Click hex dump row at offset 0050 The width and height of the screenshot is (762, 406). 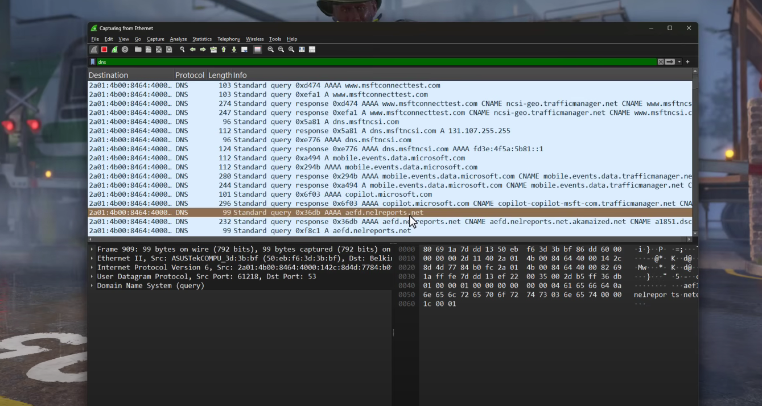point(548,295)
